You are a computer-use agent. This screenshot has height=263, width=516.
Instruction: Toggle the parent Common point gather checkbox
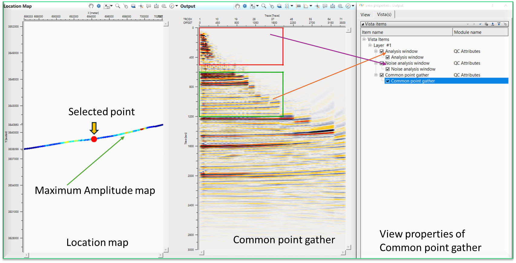(382, 75)
